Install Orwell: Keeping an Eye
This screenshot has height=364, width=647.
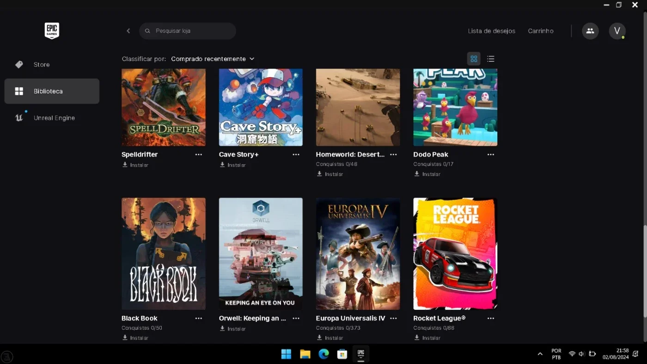coord(232,328)
